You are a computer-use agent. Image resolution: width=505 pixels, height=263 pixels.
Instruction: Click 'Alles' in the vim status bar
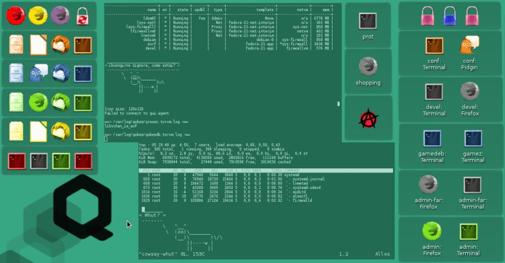click(382, 254)
